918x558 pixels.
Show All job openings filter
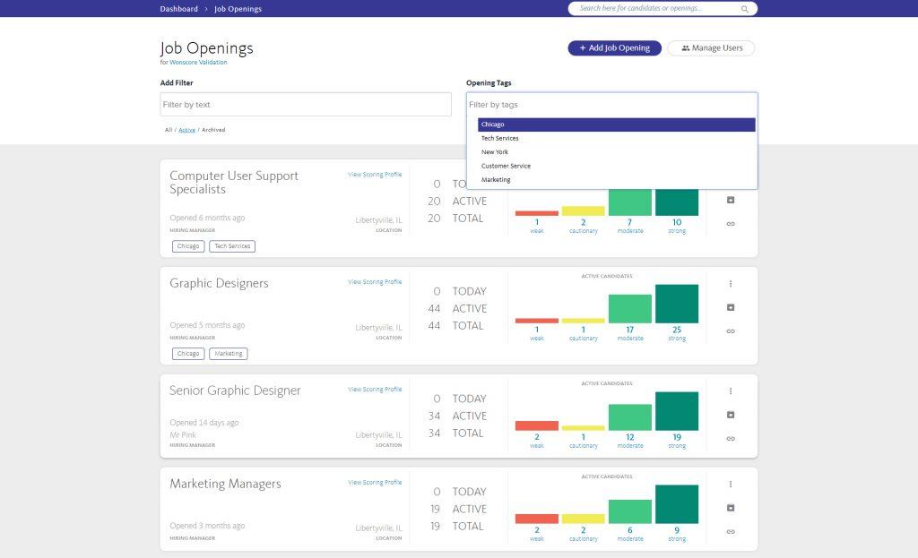coord(168,130)
